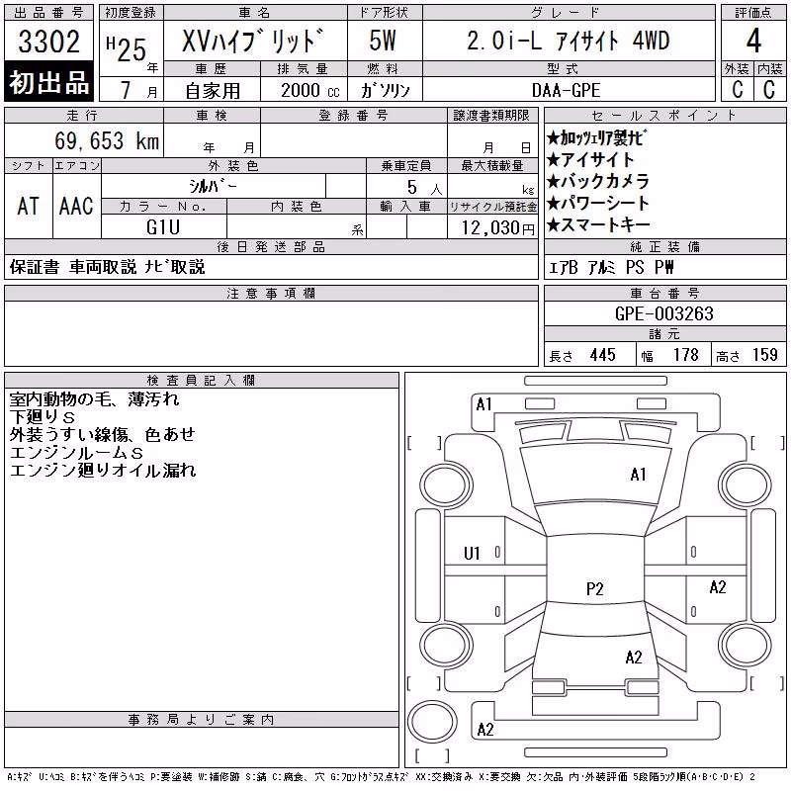Select the 譲渡書類期限 header
This screenshot has height=791, width=791.
point(491,116)
